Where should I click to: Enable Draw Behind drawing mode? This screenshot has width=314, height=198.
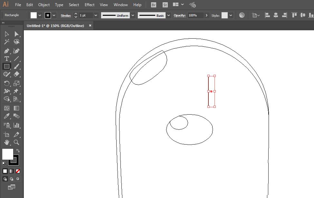(11, 179)
